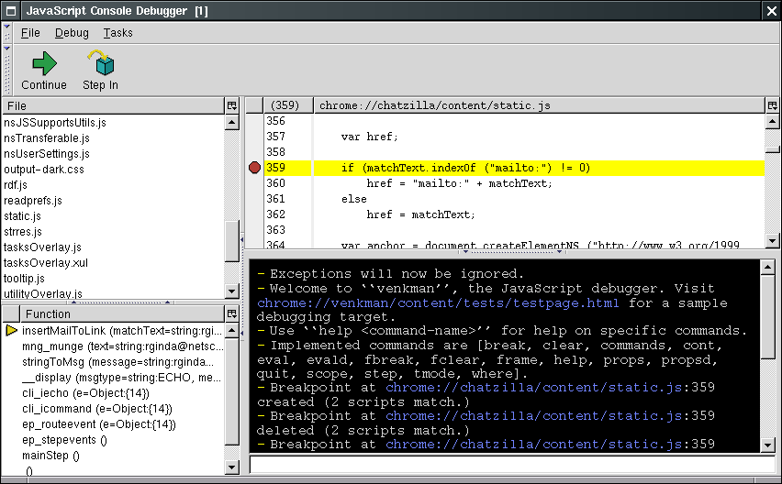Click the green Continue arrow icon

point(44,63)
